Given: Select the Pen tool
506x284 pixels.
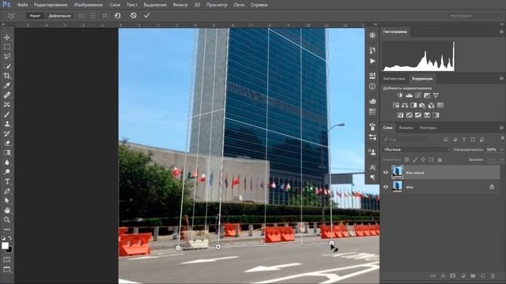Looking at the screenshot, I should pos(7,191).
